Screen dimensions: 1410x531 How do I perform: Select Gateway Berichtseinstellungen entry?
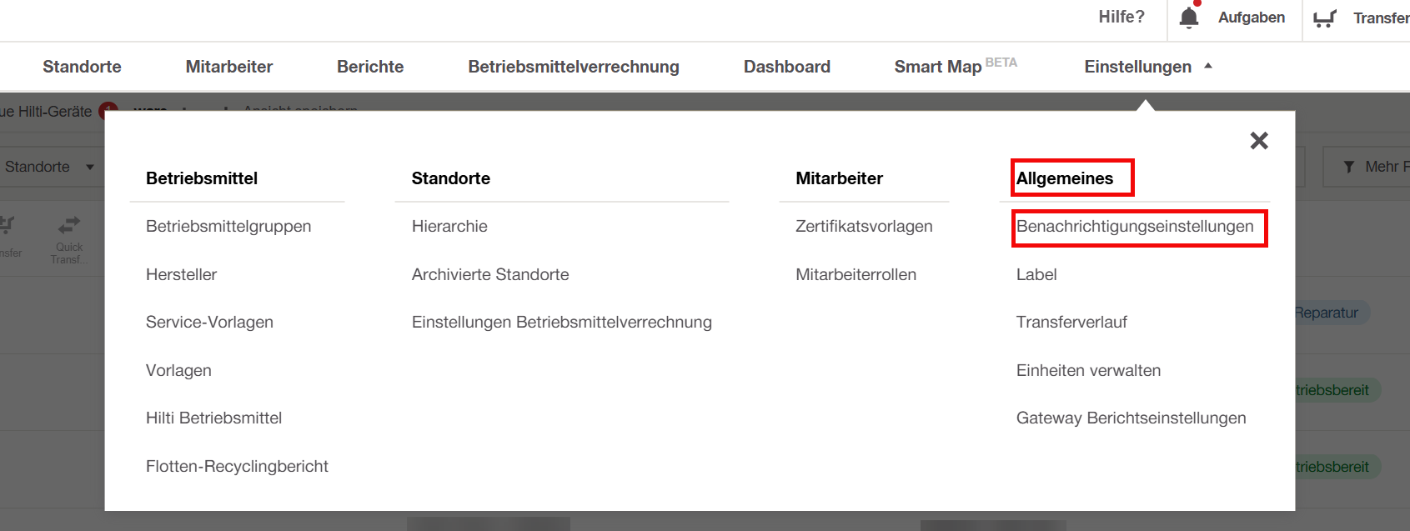pos(1131,418)
